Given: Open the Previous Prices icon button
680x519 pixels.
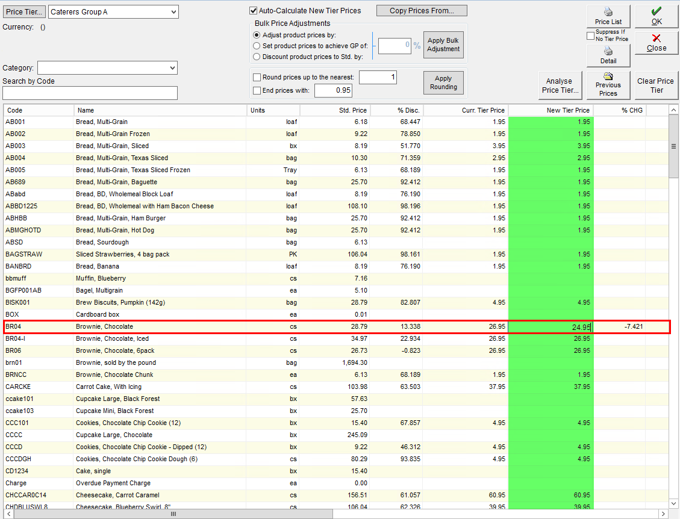Looking at the screenshot, I should click(x=608, y=85).
